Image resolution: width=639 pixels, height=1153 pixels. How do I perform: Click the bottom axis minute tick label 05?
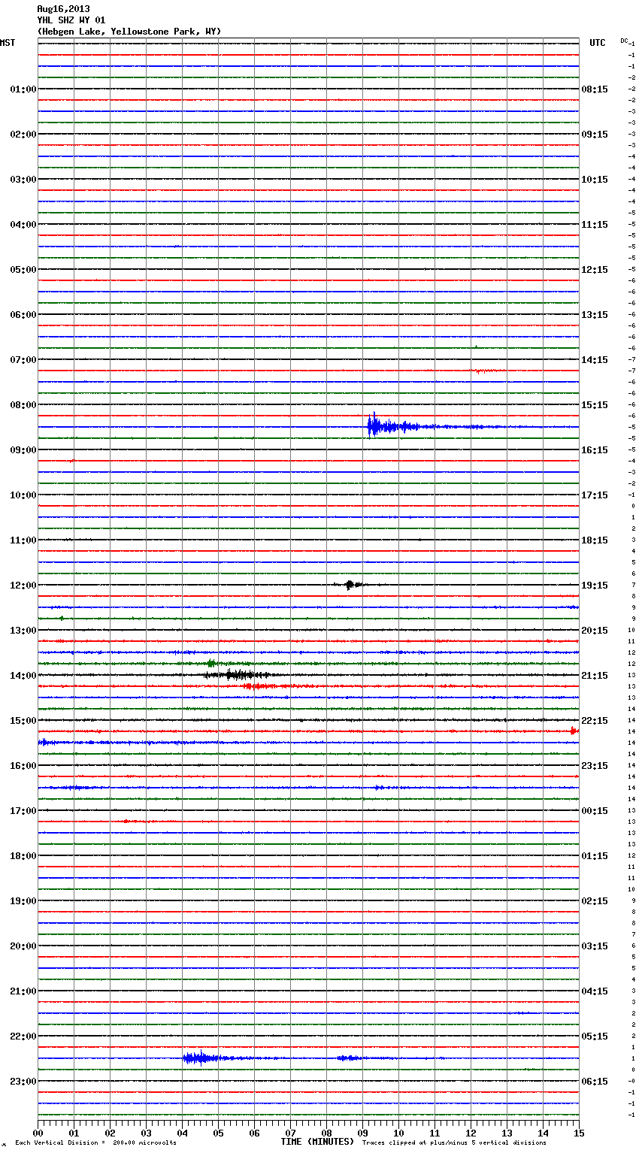[x=218, y=1133]
